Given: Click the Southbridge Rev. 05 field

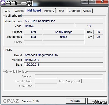Looking at the screenshot, I should pyautogui.click(x=98, y=37).
